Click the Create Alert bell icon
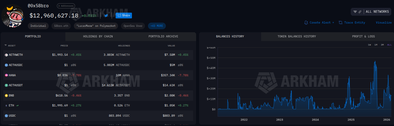The width and height of the screenshot is (394, 126). [306, 23]
